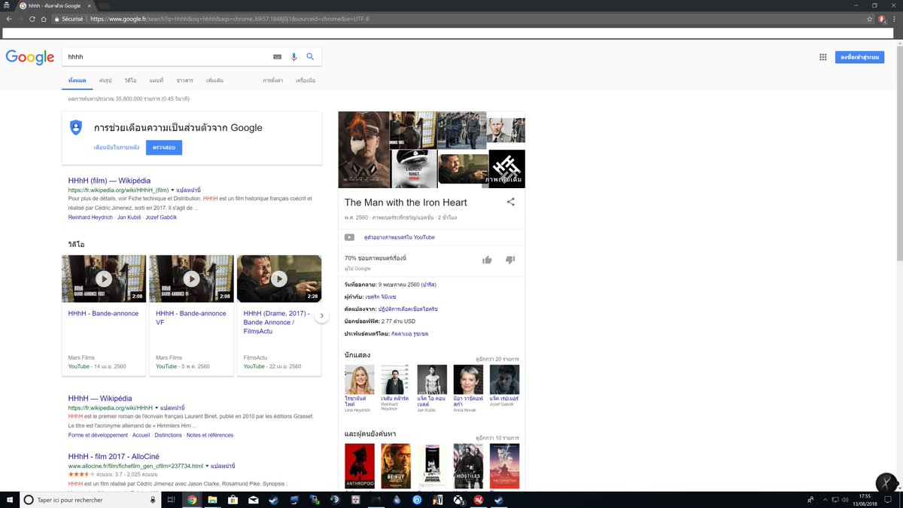Open search settings menu

pyautogui.click(x=273, y=81)
